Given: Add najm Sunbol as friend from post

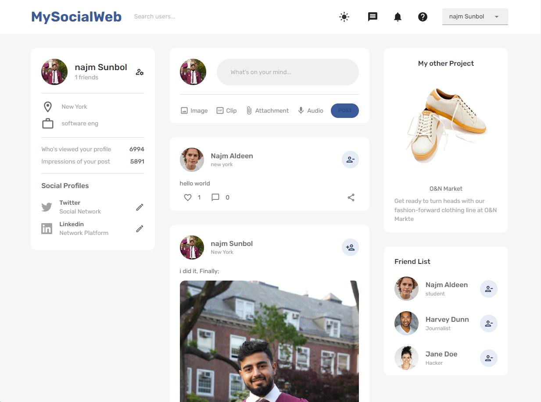Looking at the screenshot, I should (350, 247).
